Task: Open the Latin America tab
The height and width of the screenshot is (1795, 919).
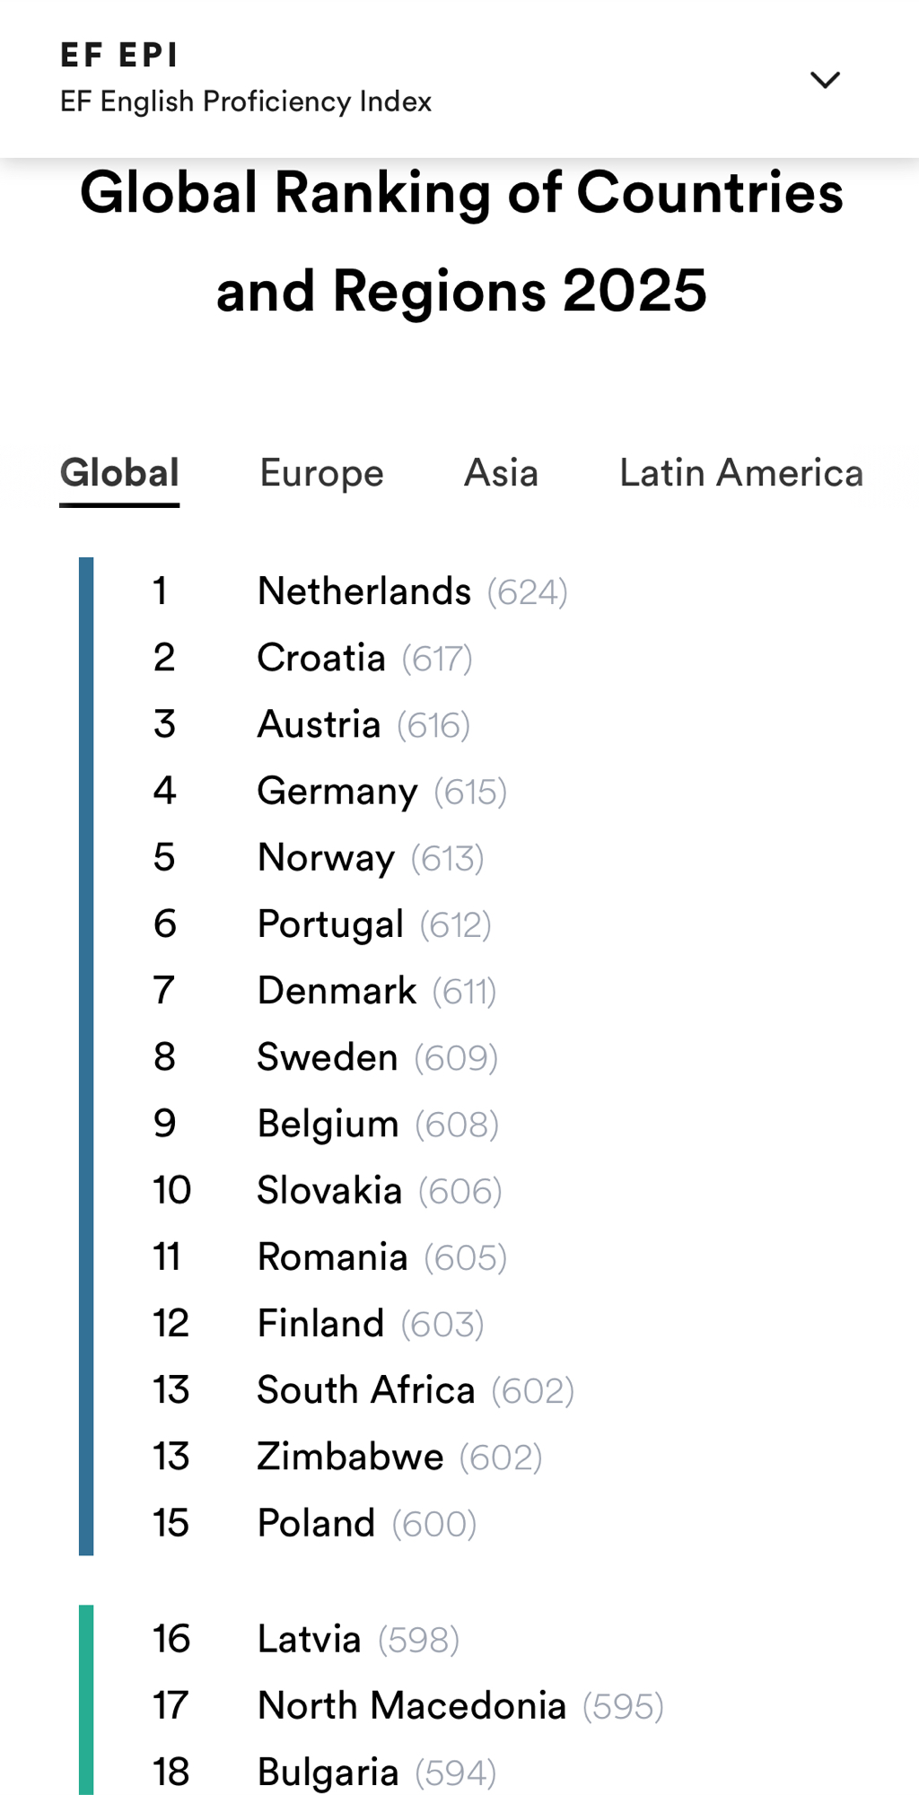Action: coord(740,473)
